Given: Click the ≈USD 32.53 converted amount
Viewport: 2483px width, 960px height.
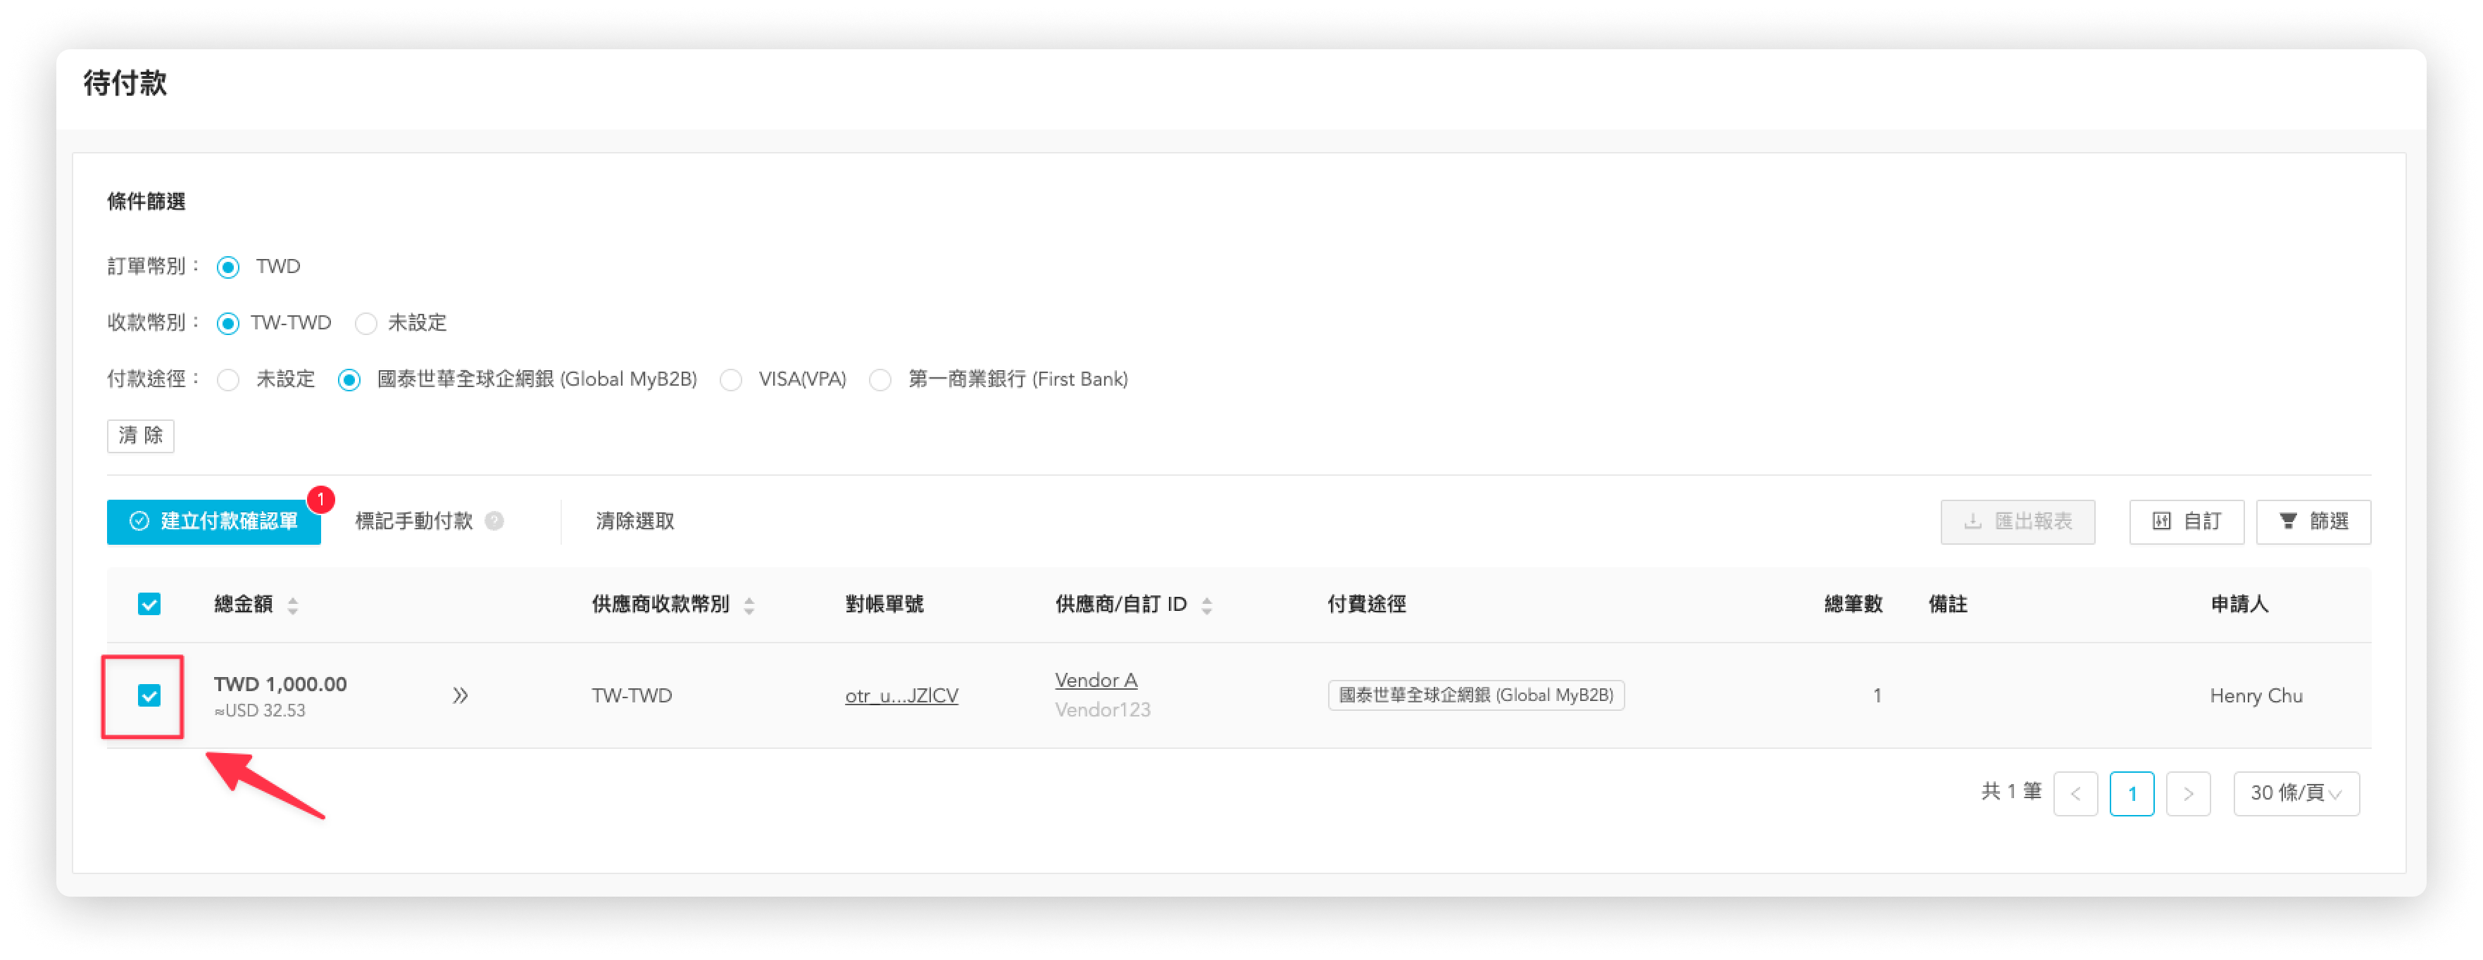Looking at the screenshot, I should (x=259, y=711).
